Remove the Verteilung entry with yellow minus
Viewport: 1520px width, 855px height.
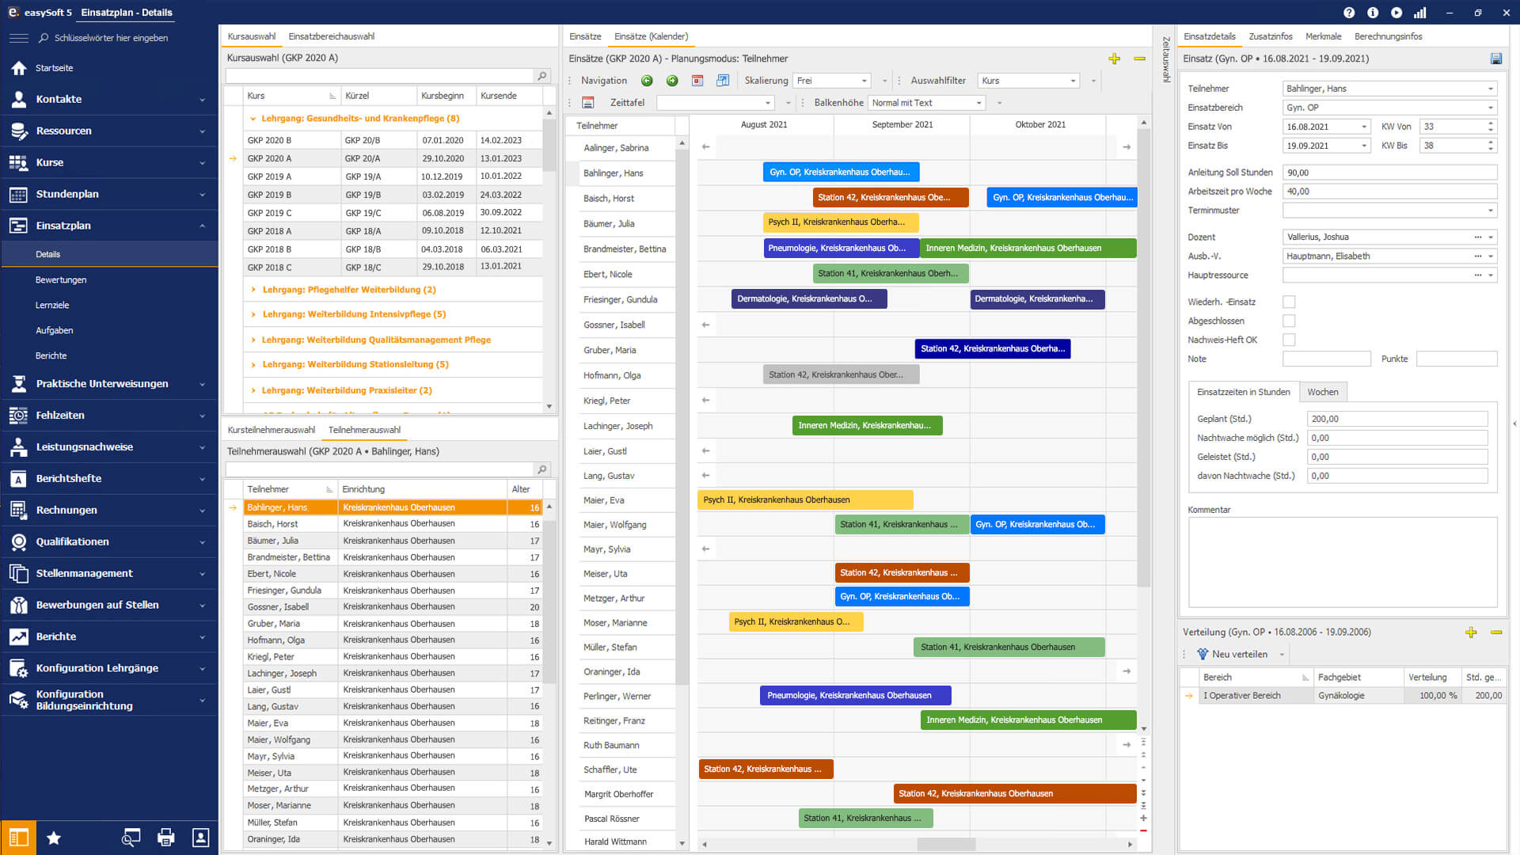point(1495,632)
